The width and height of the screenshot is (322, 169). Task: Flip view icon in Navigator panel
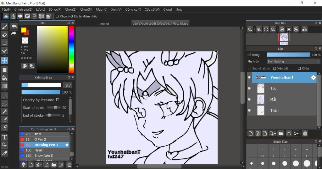point(304,29)
